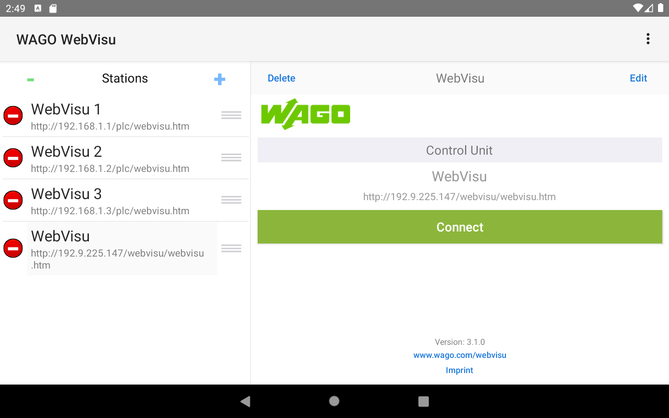The height and width of the screenshot is (418, 669).
Task: Grab the reorder handle for WebVisu 3
Action: point(231,200)
